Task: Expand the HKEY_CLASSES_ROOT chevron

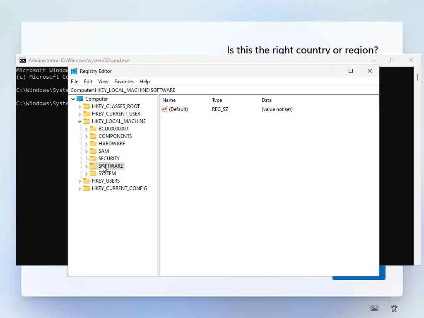Action: (79, 106)
